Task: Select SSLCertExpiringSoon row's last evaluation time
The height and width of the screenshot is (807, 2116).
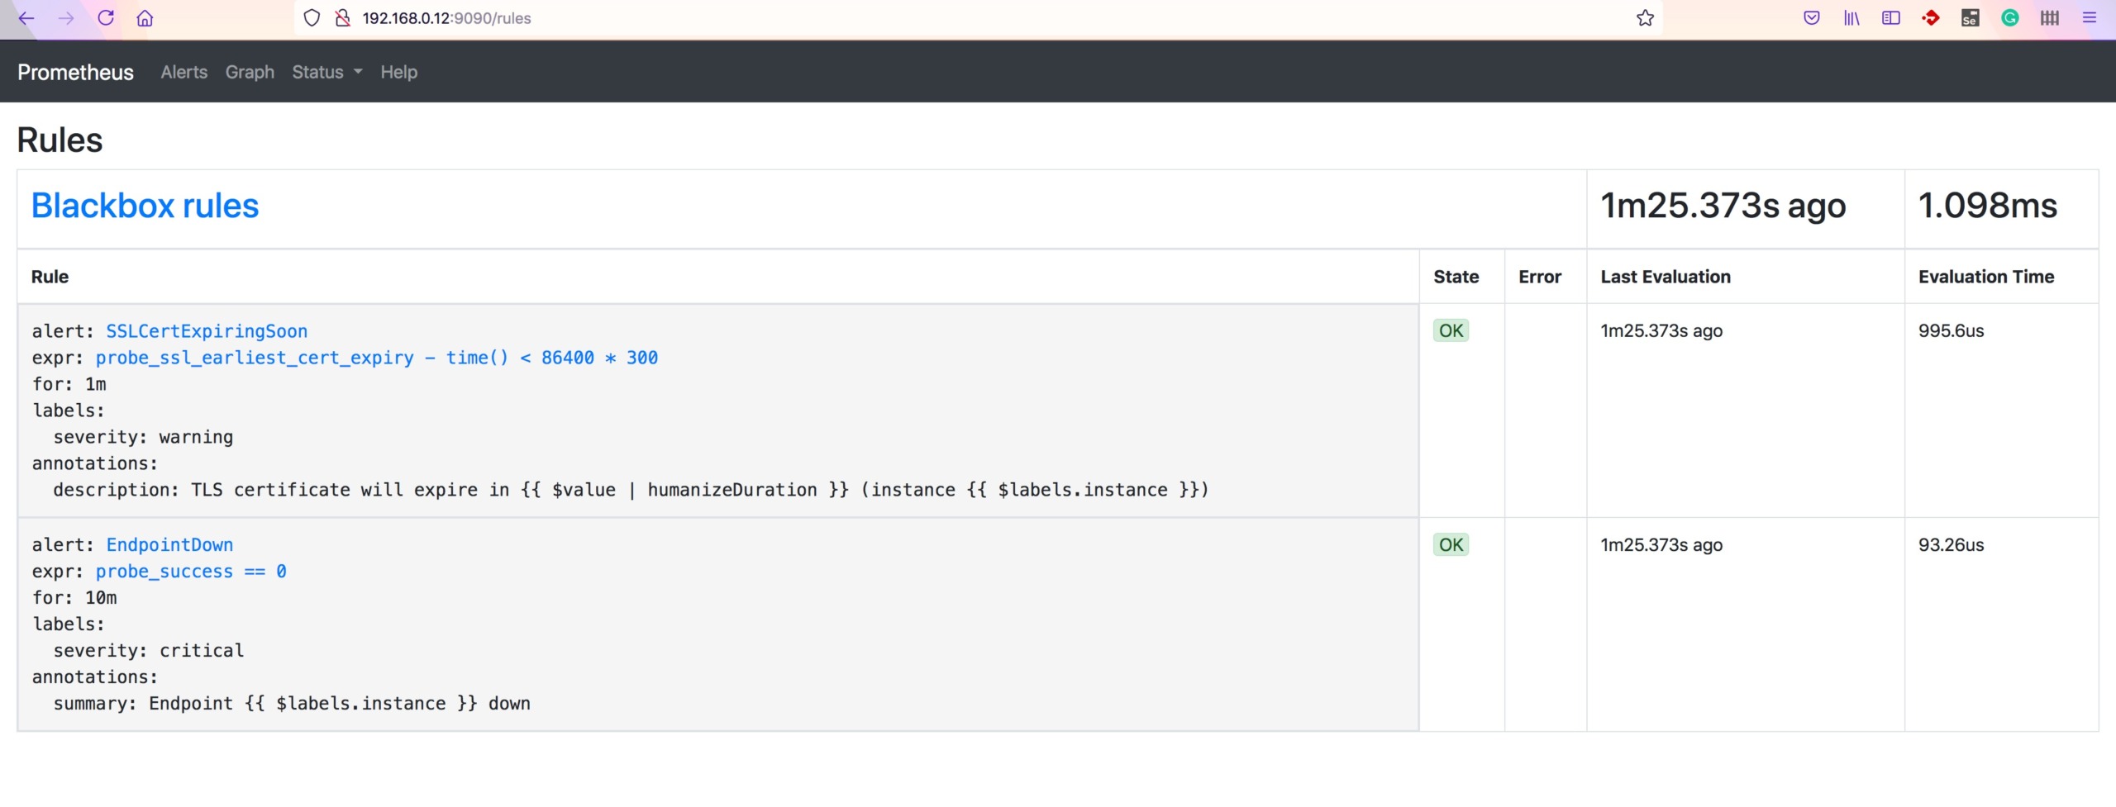Action: (1661, 330)
